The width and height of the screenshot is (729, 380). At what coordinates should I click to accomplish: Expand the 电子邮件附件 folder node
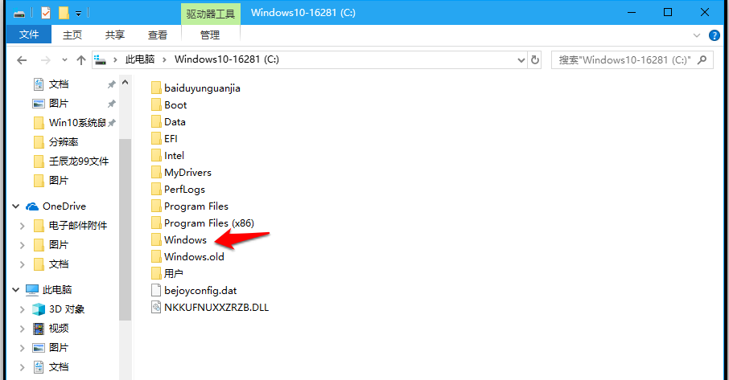coord(22,226)
